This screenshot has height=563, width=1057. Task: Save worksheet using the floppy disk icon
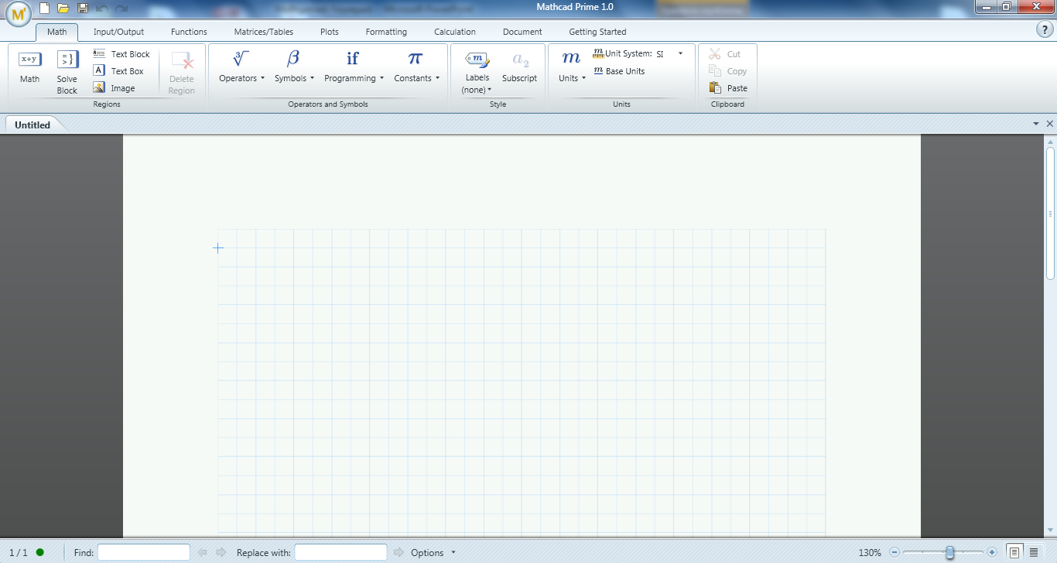point(83,8)
